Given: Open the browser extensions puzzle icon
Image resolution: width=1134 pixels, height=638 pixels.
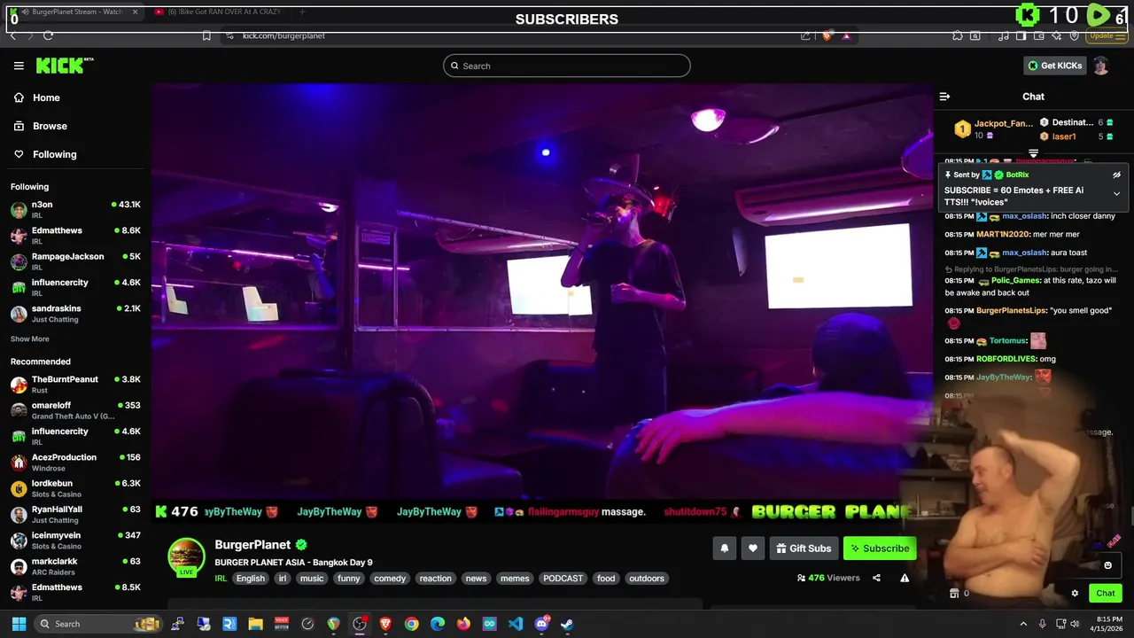Looking at the screenshot, I should (x=958, y=35).
